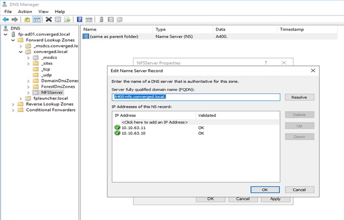
Task: Click the server FQDN input field
Action: point(196,97)
